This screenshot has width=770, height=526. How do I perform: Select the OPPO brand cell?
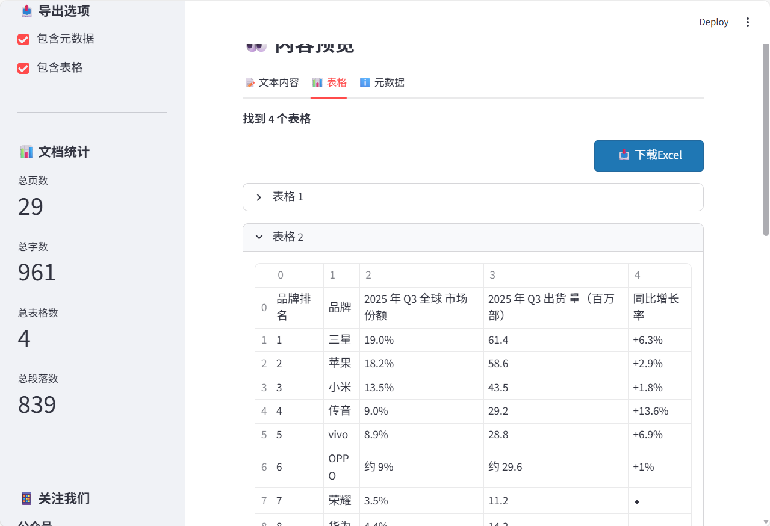point(341,467)
